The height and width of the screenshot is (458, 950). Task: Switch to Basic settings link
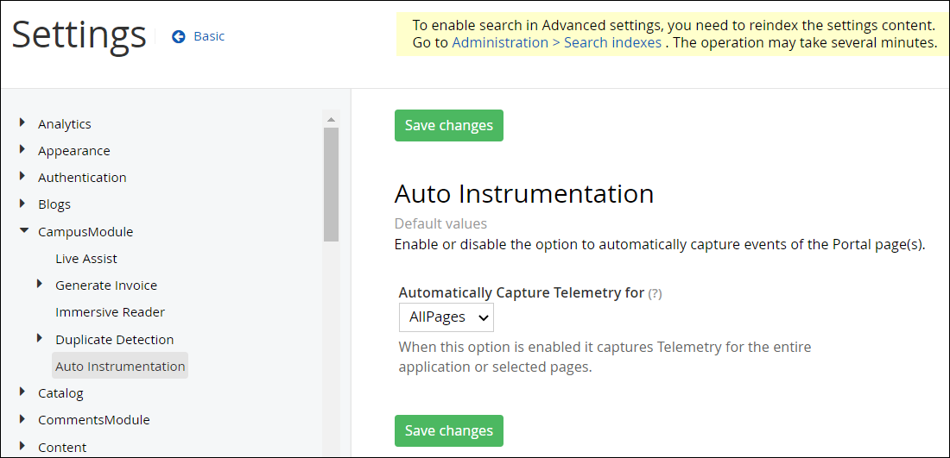click(x=209, y=36)
